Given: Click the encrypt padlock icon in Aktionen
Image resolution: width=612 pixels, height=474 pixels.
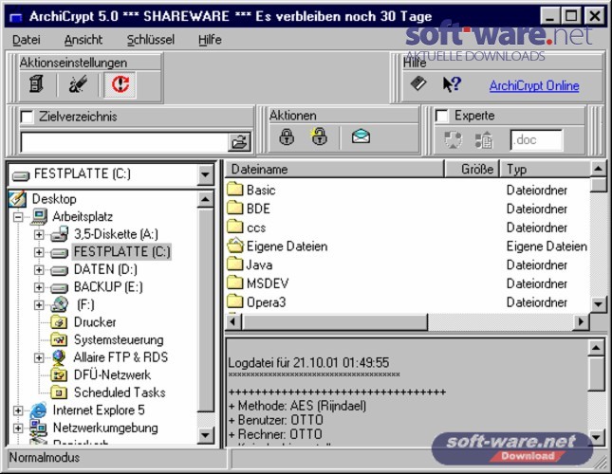Looking at the screenshot, I should tap(287, 137).
